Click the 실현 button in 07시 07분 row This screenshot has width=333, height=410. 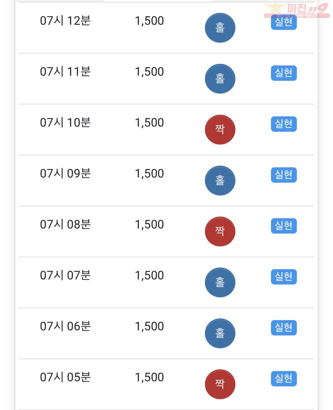coord(284,277)
